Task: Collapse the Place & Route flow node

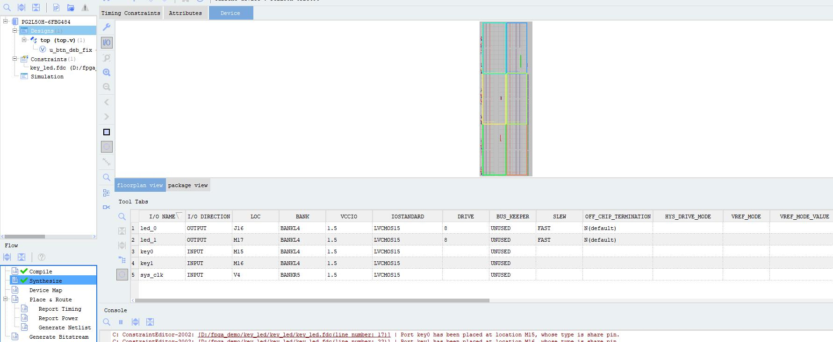Action: click(x=6, y=300)
